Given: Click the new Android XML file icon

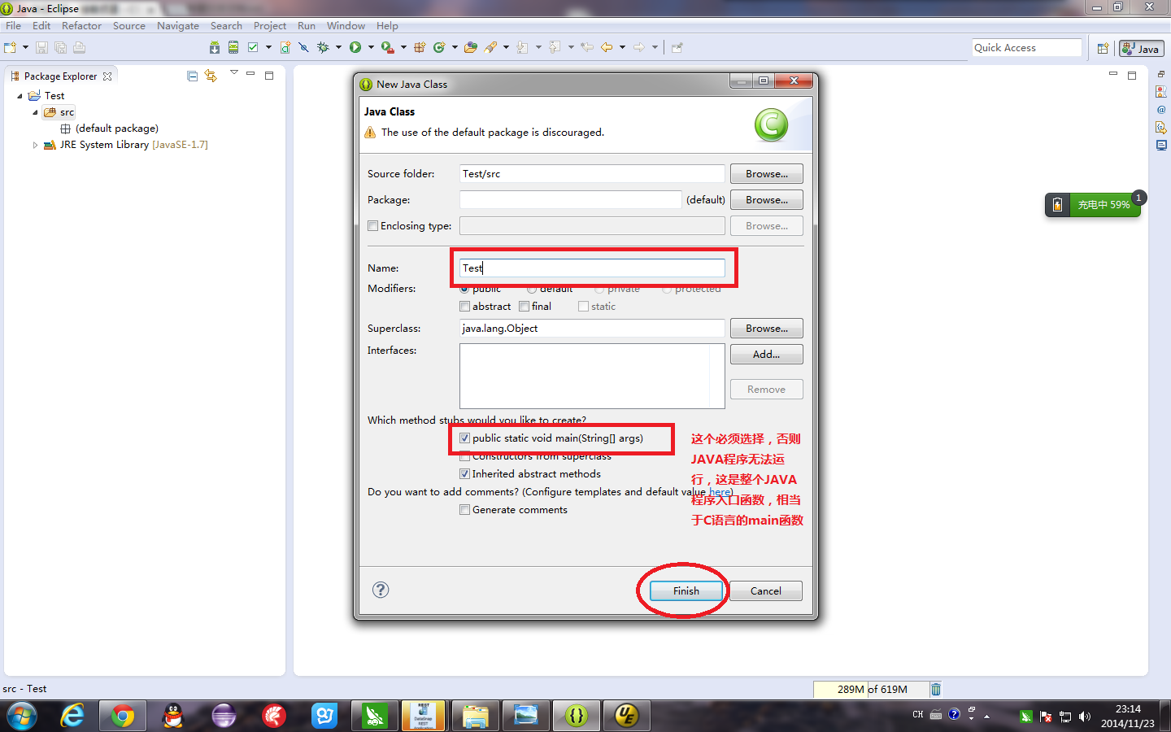Looking at the screenshot, I should pos(285,47).
